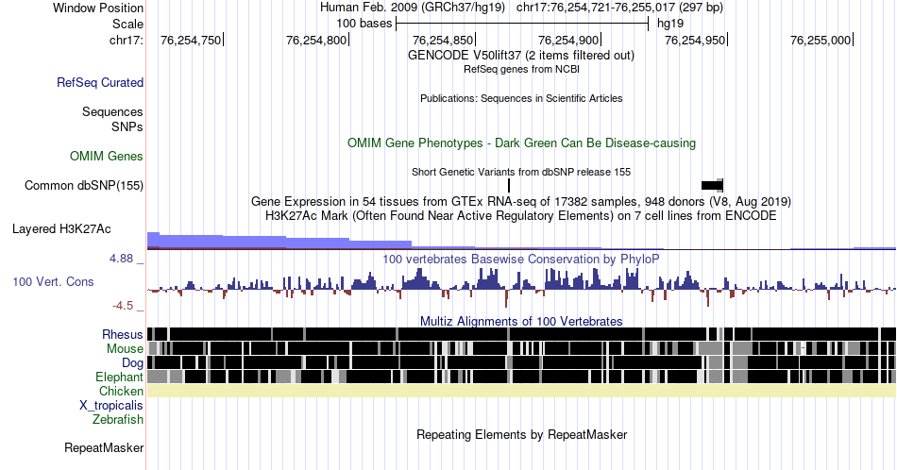Click the -4.5 conservation minimum value

123,306
